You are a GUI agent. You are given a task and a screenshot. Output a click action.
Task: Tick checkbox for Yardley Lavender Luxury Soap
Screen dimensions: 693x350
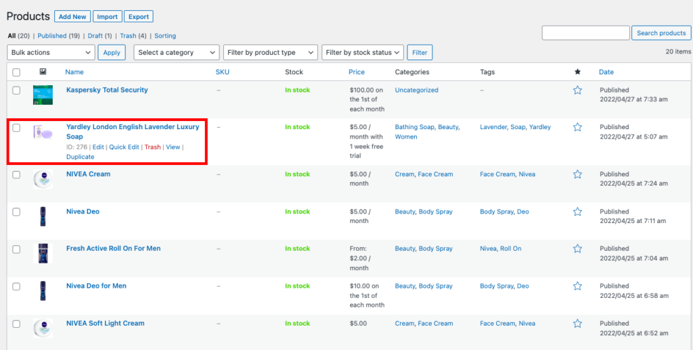(x=16, y=128)
